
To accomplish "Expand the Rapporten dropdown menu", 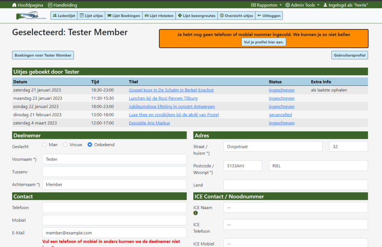I will tap(267, 5).
